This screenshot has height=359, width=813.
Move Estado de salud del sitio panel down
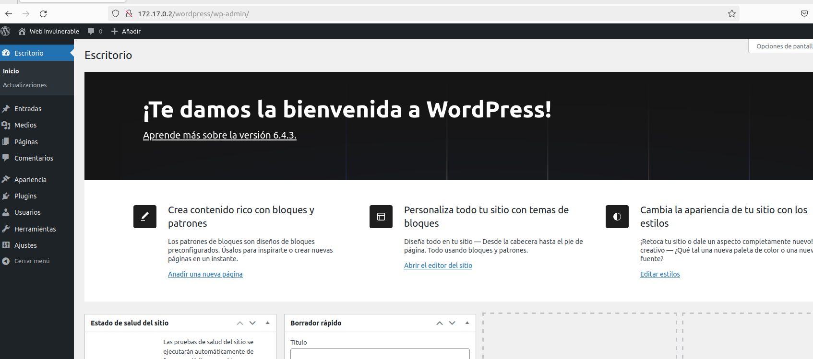click(252, 323)
